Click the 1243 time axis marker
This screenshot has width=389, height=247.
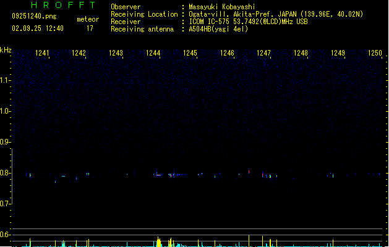coord(116,53)
